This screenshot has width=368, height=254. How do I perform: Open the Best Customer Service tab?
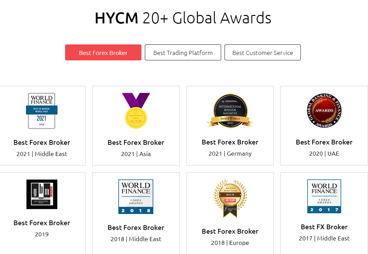point(263,52)
